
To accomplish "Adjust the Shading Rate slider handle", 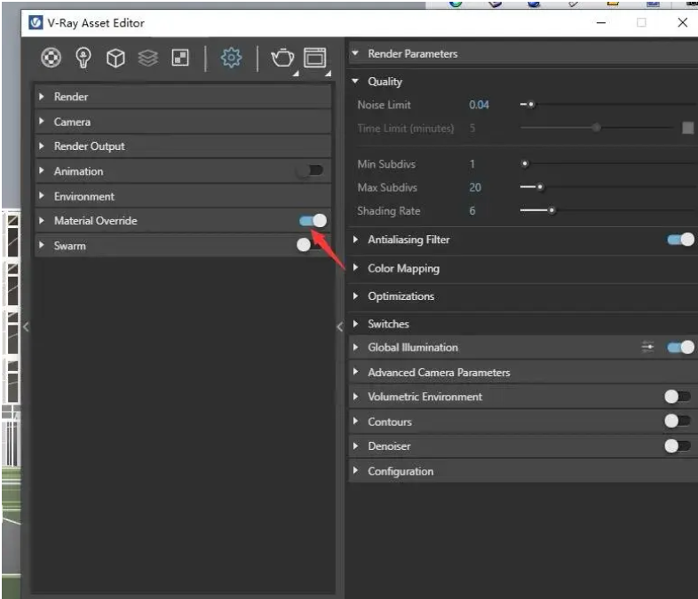I will (551, 210).
